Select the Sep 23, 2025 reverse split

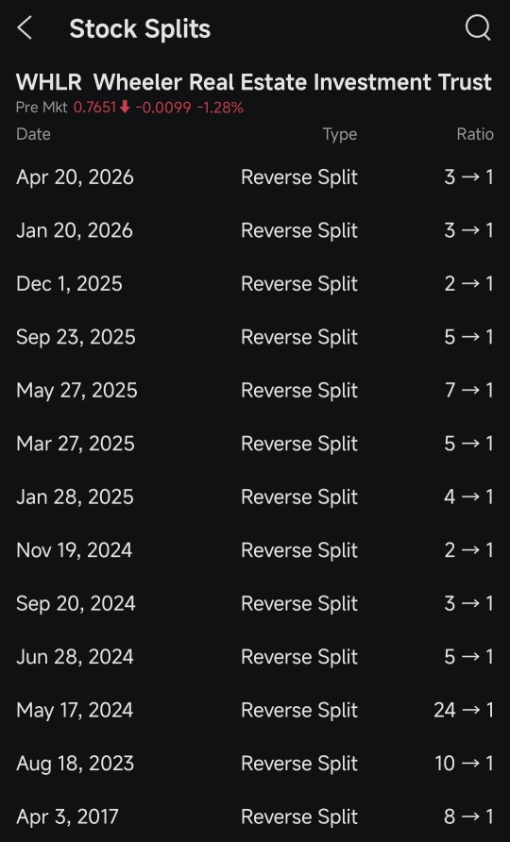(255, 337)
